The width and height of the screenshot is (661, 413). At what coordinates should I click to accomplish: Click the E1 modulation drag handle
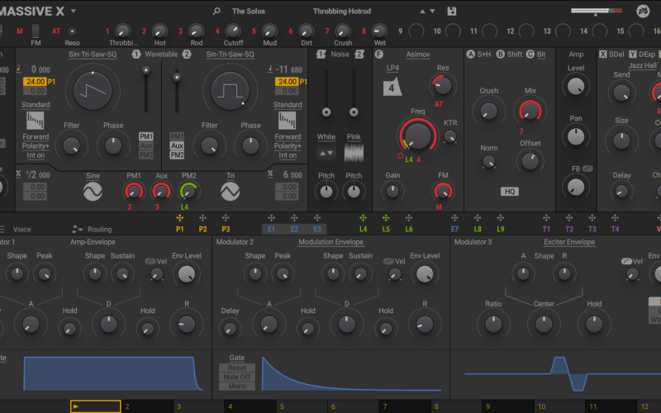[272, 218]
